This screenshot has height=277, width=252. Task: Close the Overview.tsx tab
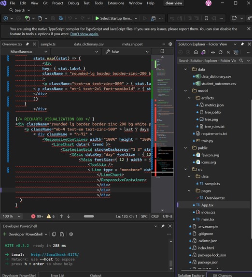(x=34, y=44)
